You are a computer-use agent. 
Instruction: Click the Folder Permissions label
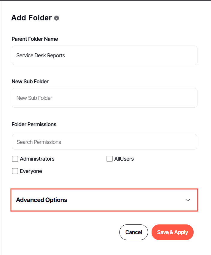34,124
